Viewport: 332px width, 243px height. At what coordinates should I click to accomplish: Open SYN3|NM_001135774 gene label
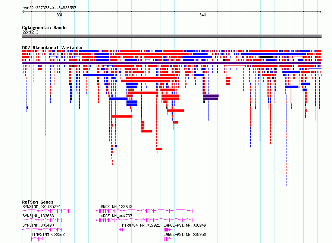[41, 207]
